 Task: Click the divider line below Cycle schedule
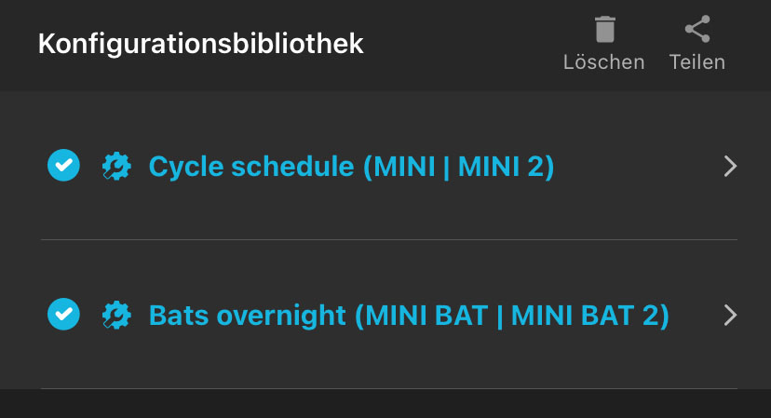[388, 239]
